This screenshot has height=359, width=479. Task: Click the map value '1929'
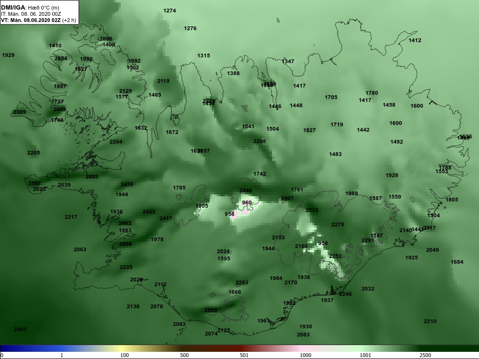click(x=8, y=55)
